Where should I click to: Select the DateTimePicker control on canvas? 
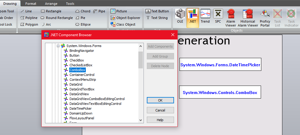[x=220, y=64]
